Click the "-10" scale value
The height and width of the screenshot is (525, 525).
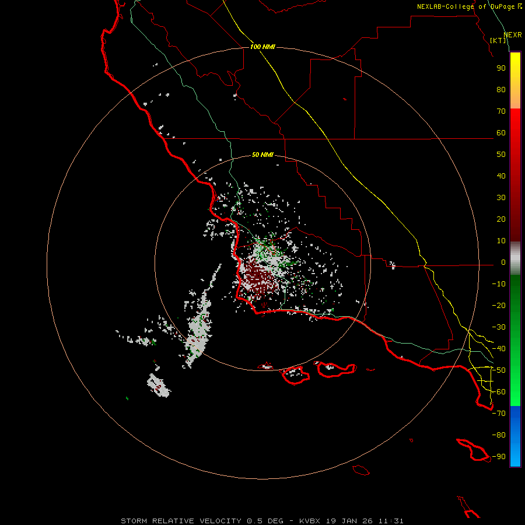tap(499, 284)
